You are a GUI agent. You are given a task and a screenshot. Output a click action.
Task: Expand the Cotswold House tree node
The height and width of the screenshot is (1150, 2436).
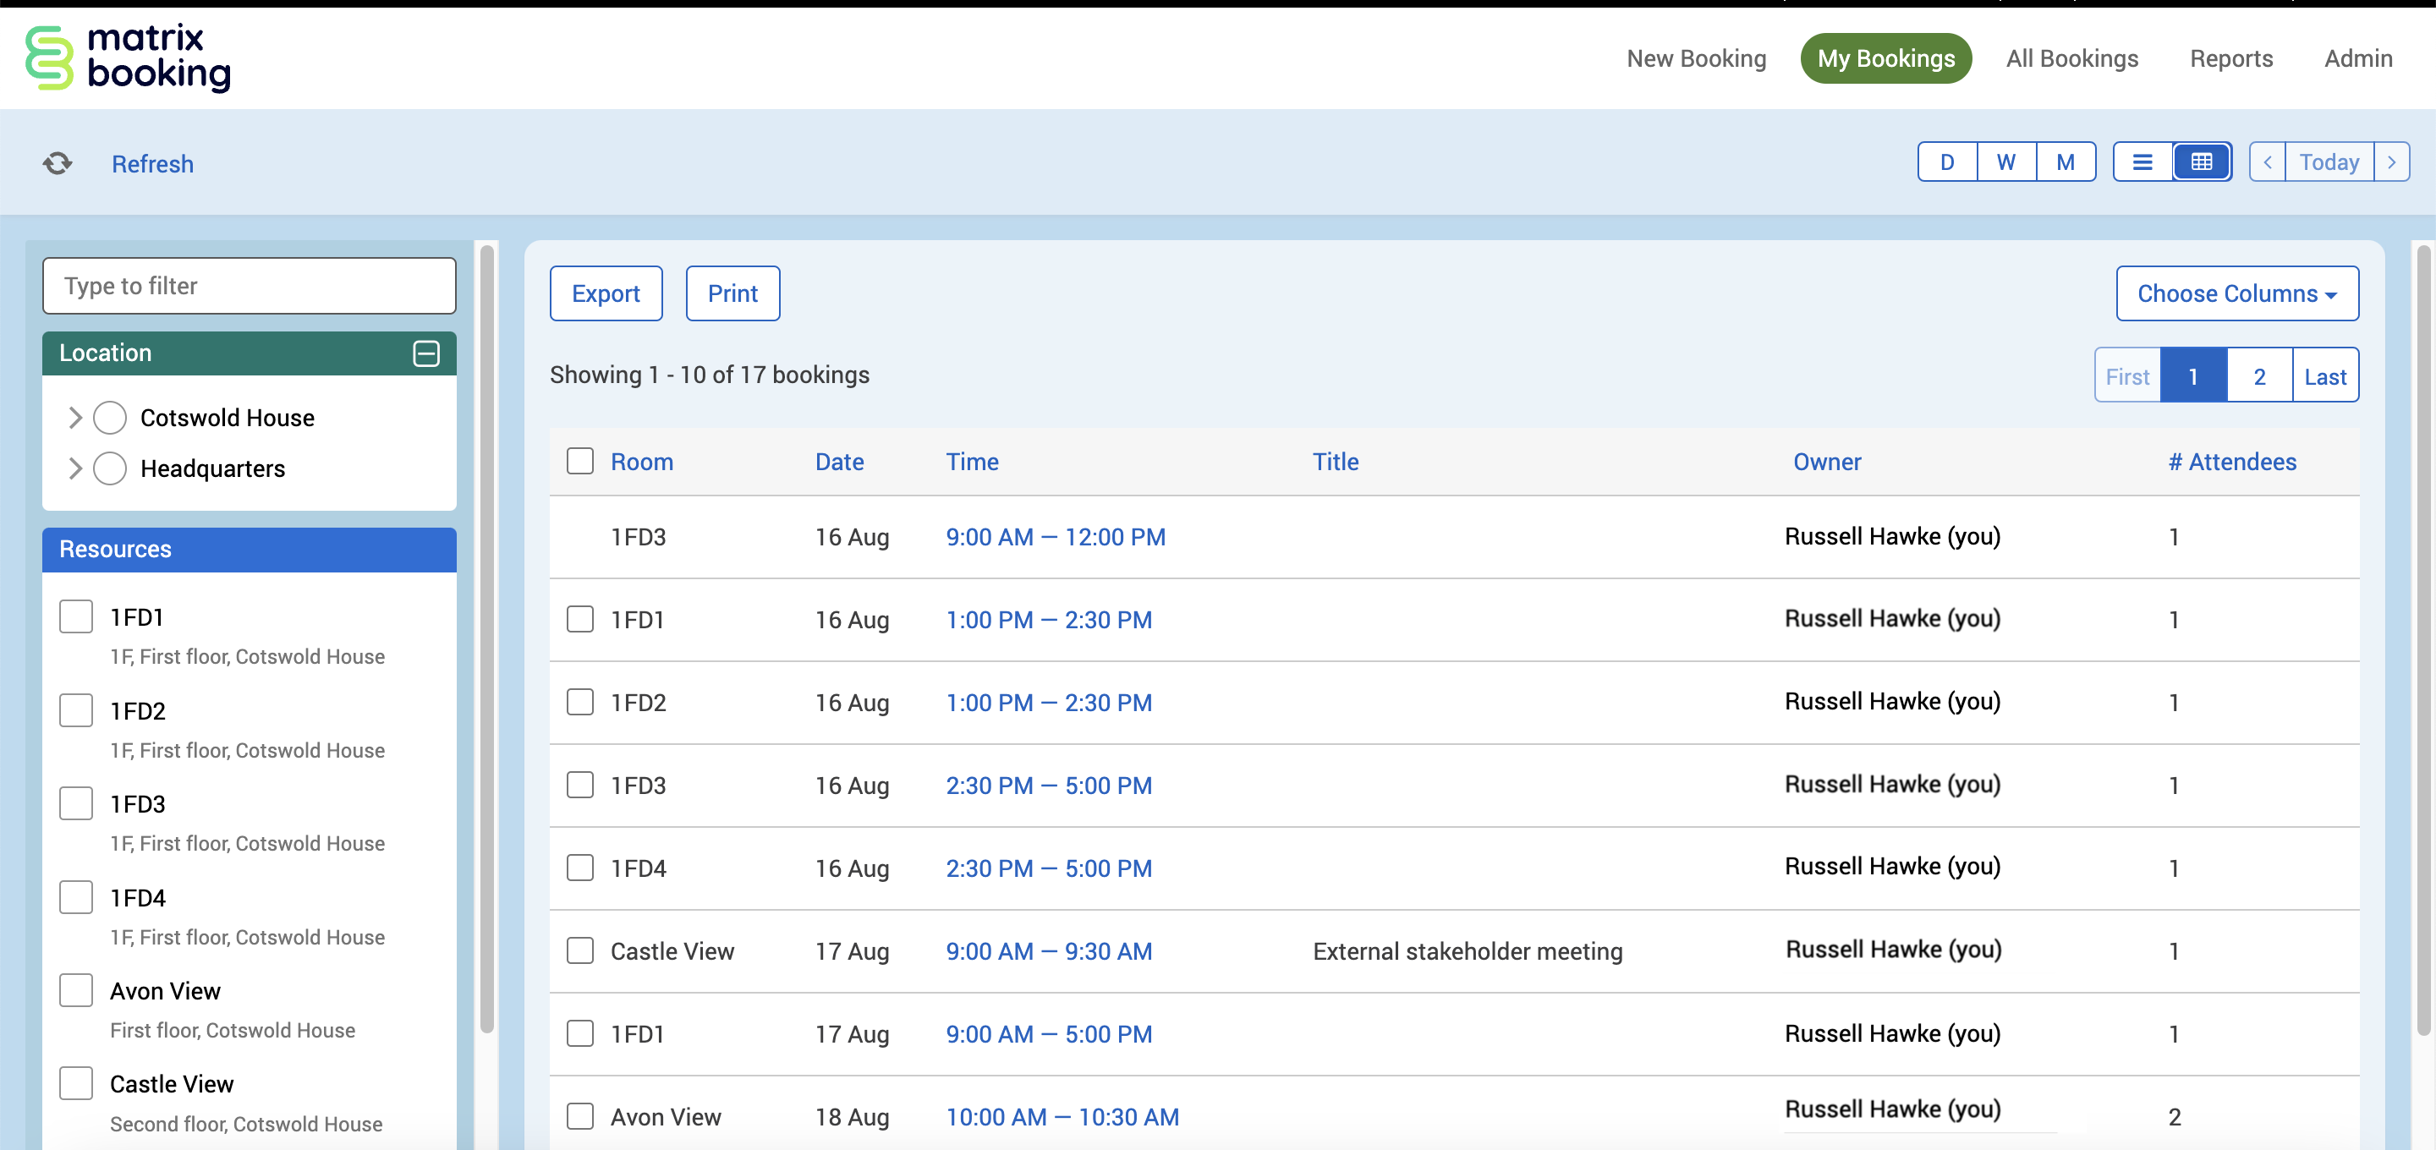75,417
